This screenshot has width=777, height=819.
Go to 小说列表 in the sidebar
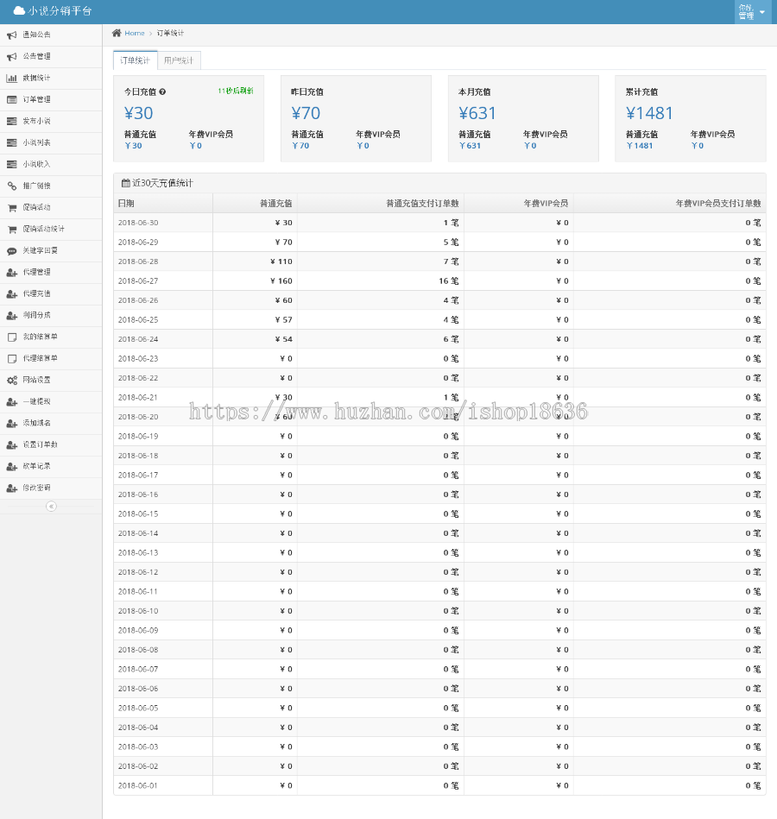tap(36, 142)
